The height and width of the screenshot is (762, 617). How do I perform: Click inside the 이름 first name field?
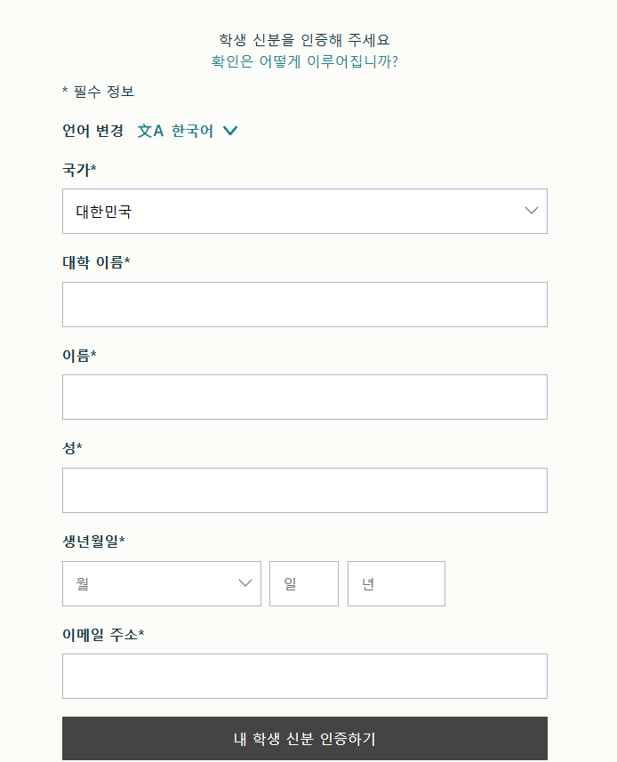(305, 397)
